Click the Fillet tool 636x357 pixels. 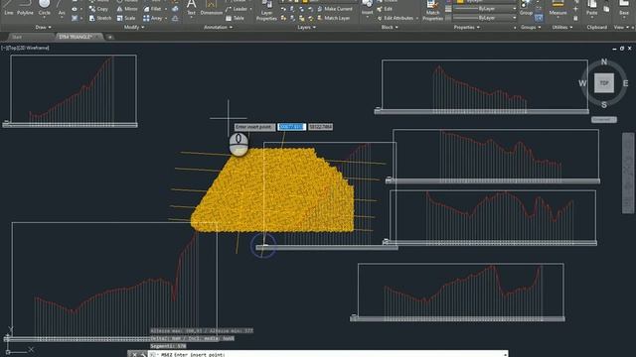tap(152, 9)
